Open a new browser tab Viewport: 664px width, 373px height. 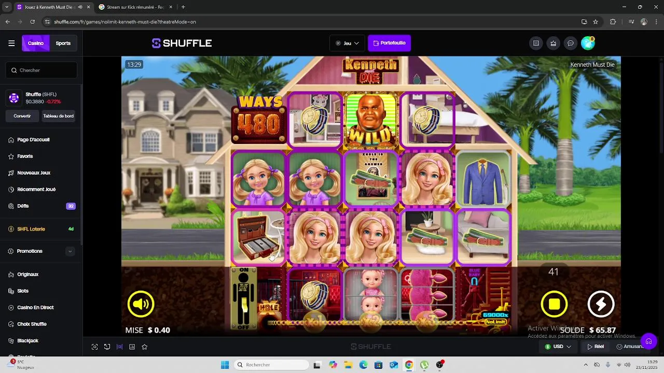(183, 7)
